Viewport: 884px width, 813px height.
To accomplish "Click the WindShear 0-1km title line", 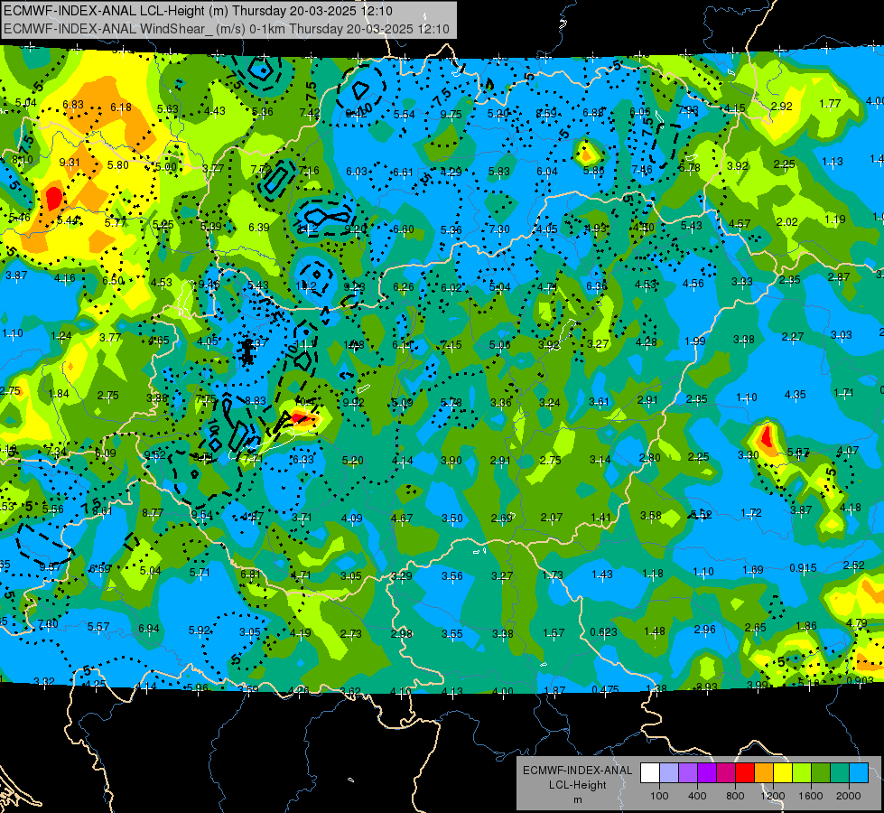I will click(x=226, y=29).
